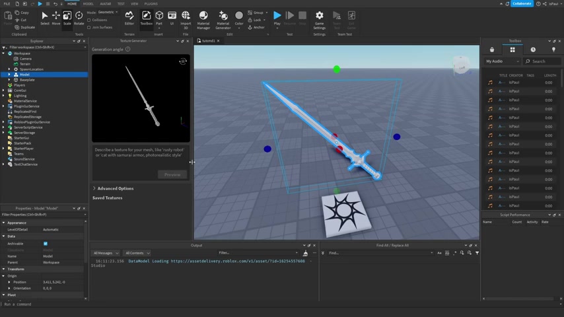The width and height of the screenshot is (564, 317).
Task: Switch to the MODEL ribbon tab
Action: click(x=88, y=3)
